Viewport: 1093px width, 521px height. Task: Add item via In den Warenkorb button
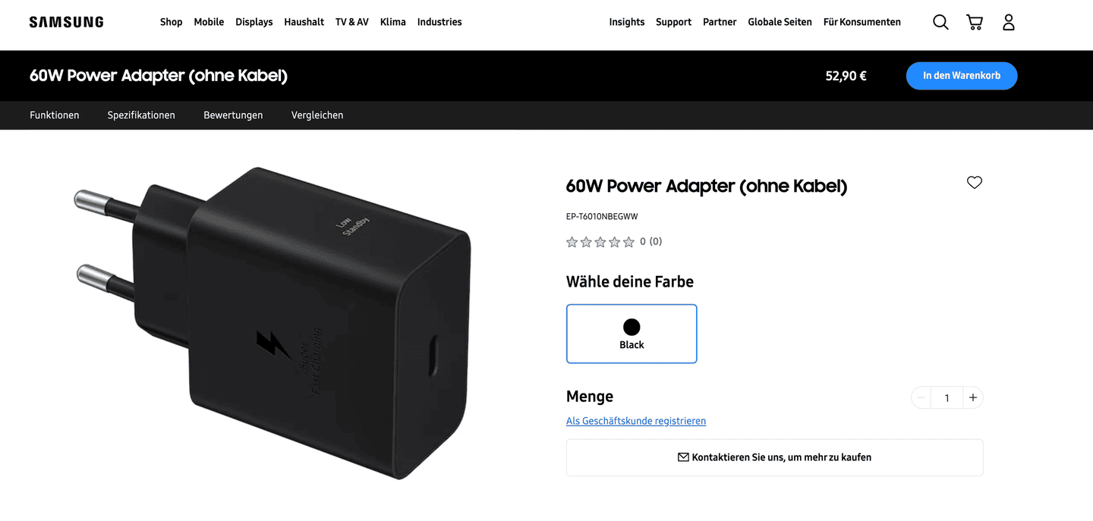962,76
